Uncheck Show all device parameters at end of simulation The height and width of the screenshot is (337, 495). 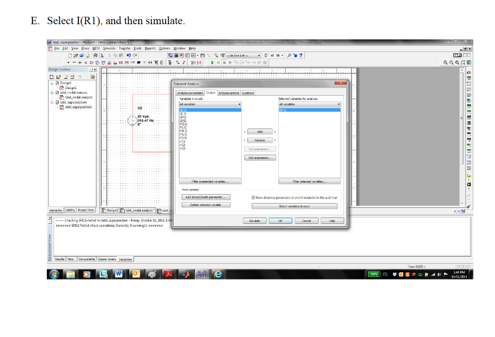(254, 197)
